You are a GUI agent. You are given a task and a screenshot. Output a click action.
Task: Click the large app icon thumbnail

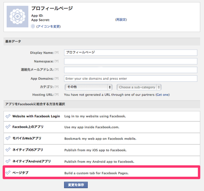(x=18, y=16)
